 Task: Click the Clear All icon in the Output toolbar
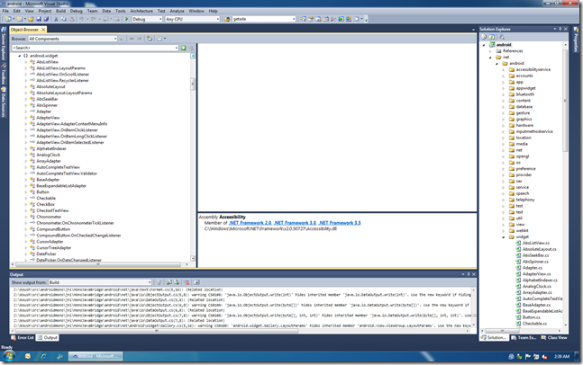click(x=187, y=282)
